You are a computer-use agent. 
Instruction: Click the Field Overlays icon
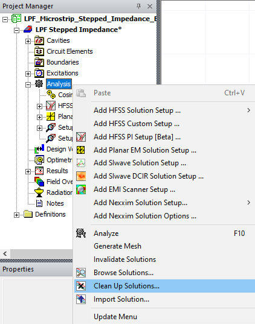[x=39, y=182]
